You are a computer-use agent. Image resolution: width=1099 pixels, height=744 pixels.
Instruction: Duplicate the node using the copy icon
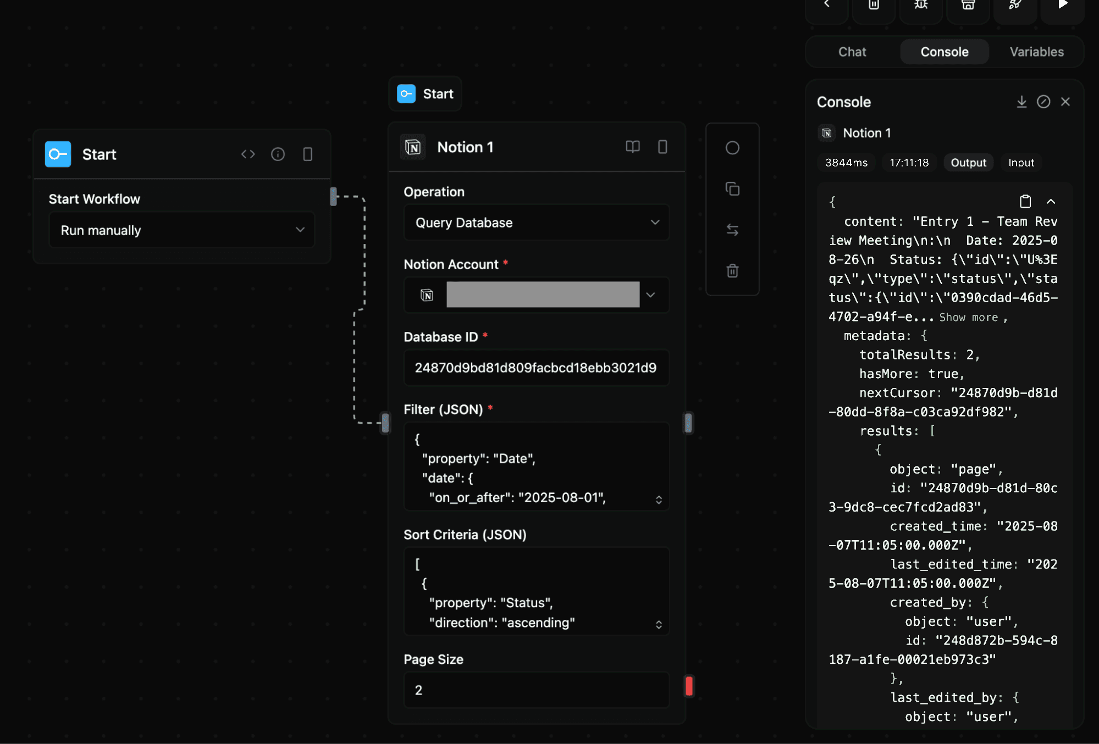coord(732,188)
